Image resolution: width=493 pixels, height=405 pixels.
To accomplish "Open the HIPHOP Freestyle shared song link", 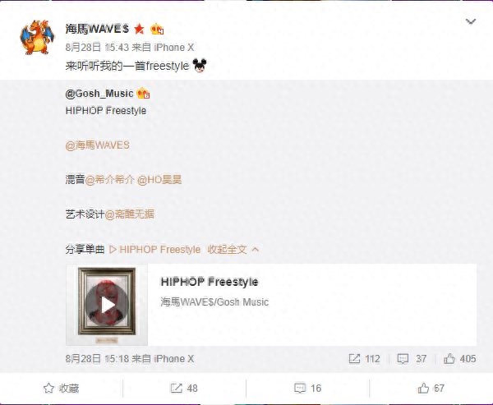I will [155, 250].
